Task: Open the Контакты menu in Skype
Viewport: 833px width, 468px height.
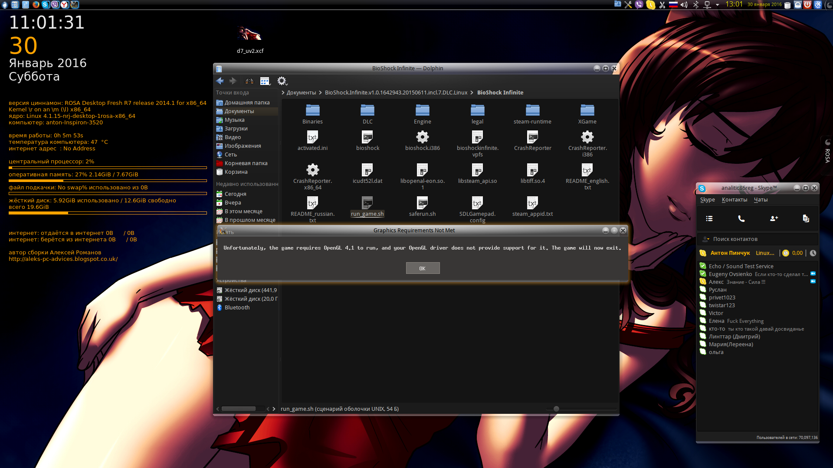Action: [x=734, y=200]
